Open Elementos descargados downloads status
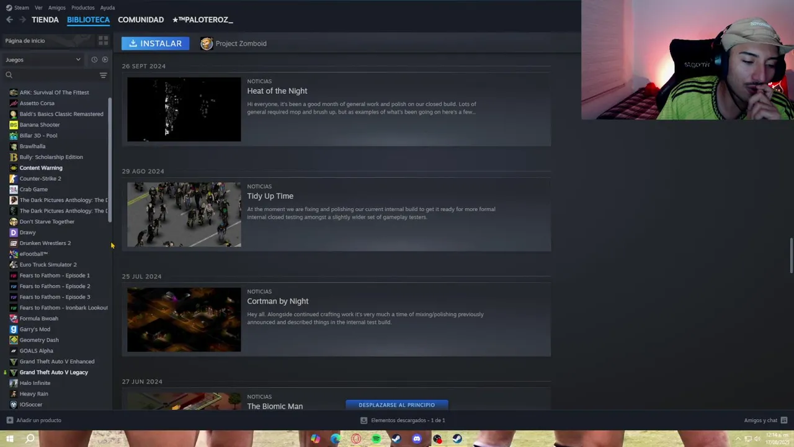The height and width of the screenshot is (447, 794). coord(403,420)
